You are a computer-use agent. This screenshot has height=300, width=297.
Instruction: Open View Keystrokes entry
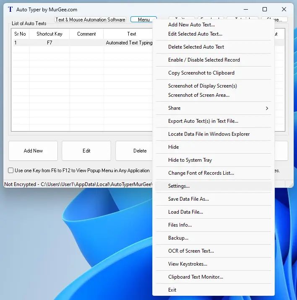point(214,264)
